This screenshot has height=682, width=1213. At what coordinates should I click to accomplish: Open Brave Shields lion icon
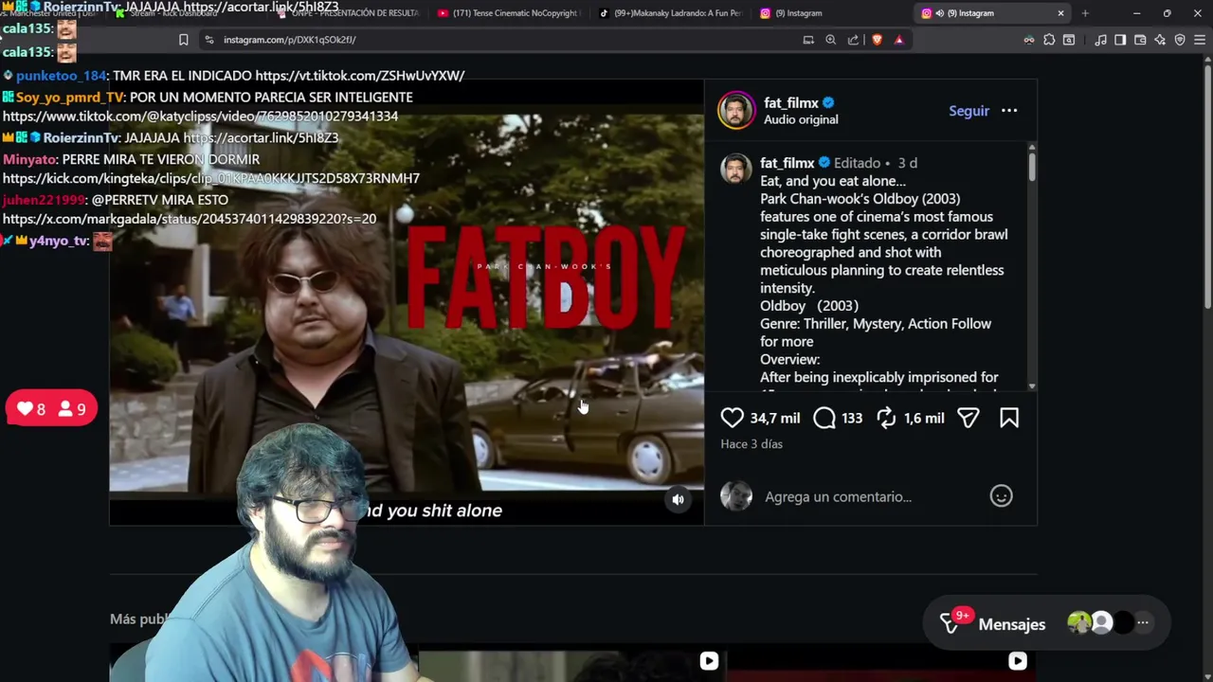877,40
